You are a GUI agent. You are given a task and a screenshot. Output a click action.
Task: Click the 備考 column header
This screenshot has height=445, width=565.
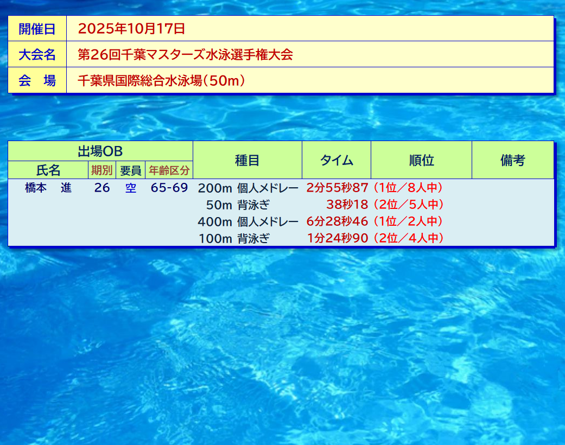(512, 160)
